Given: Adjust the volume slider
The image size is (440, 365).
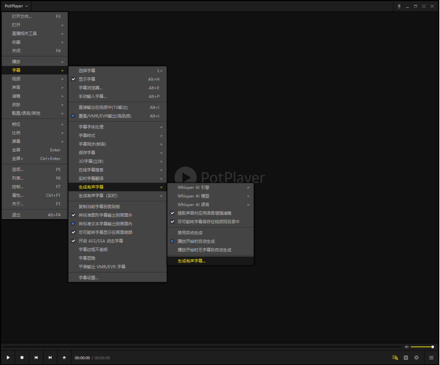Looking at the screenshot, I should point(422,347).
